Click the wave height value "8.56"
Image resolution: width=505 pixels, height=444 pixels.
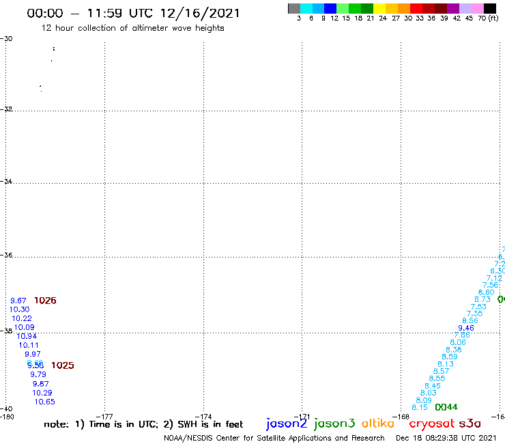coord(470,321)
